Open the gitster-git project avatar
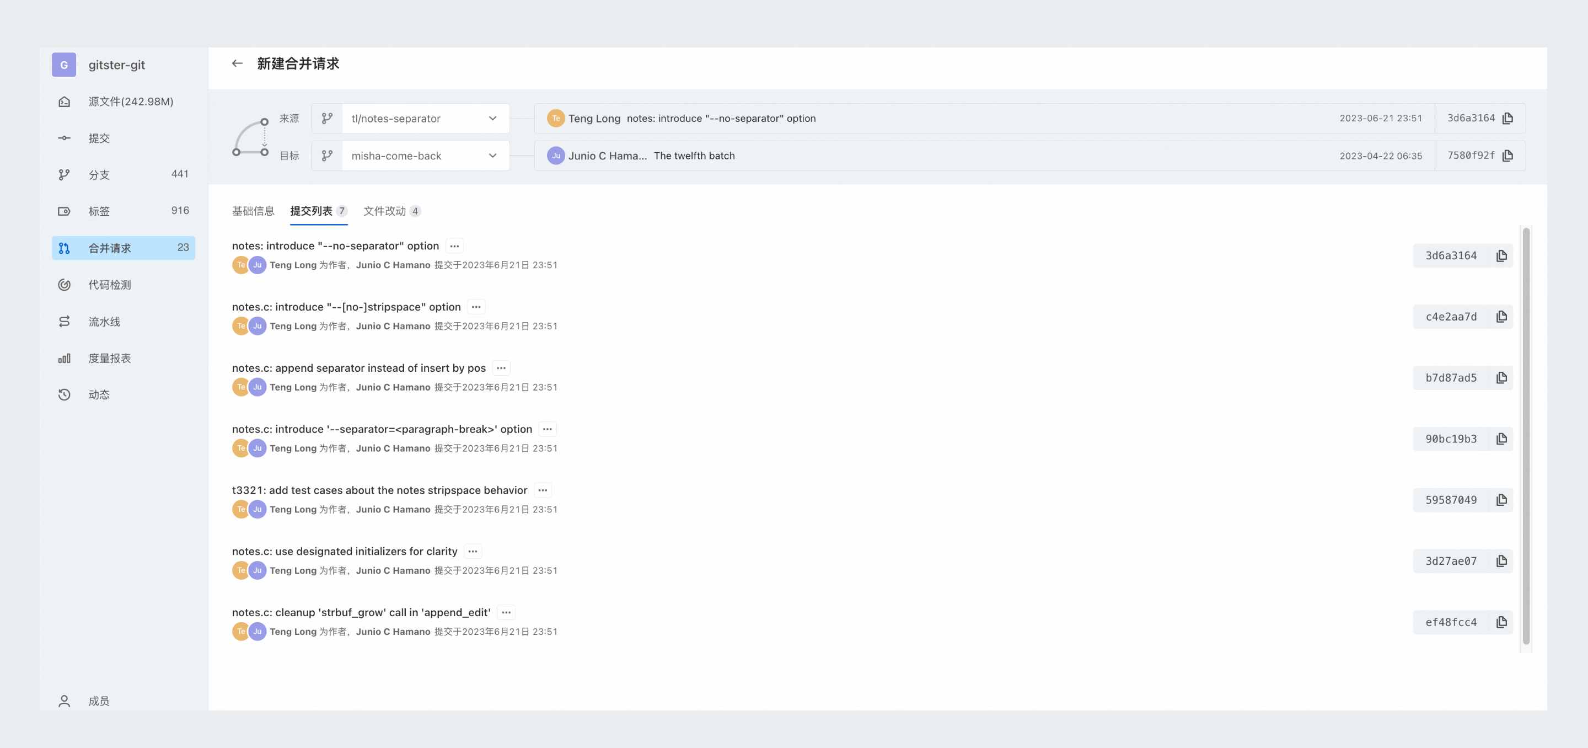 [64, 65]
